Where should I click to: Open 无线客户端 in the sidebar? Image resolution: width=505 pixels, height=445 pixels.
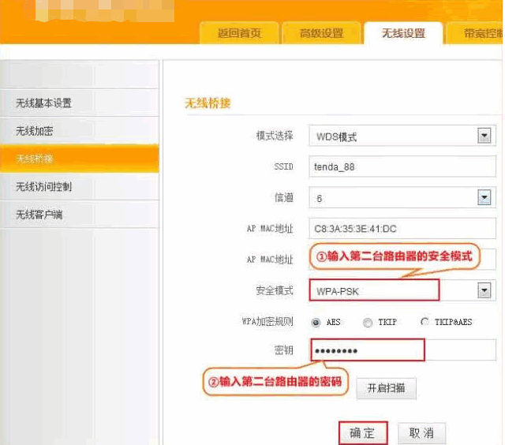click(79, 215)
